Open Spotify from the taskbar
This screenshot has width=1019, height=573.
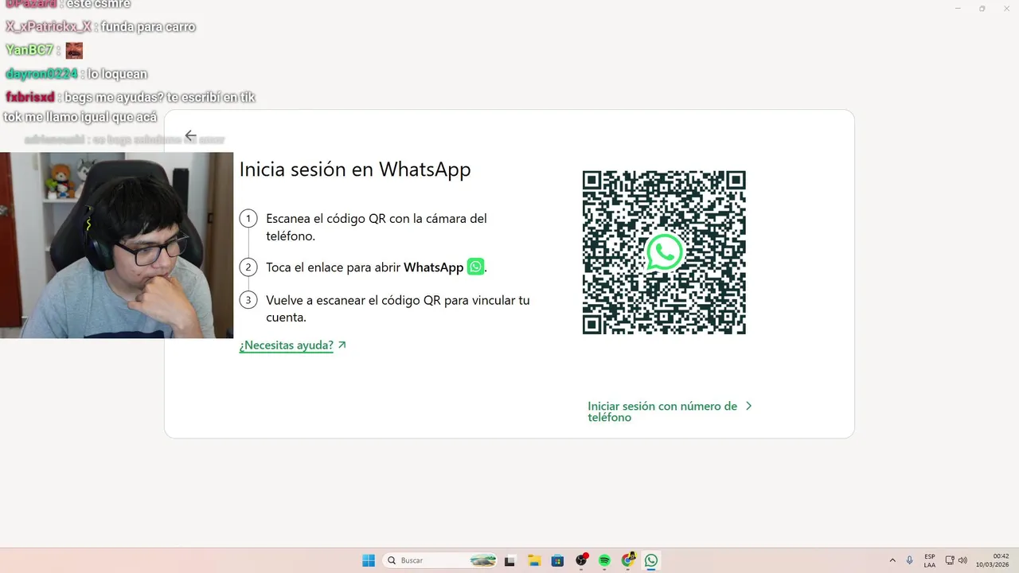pos(604,560)
